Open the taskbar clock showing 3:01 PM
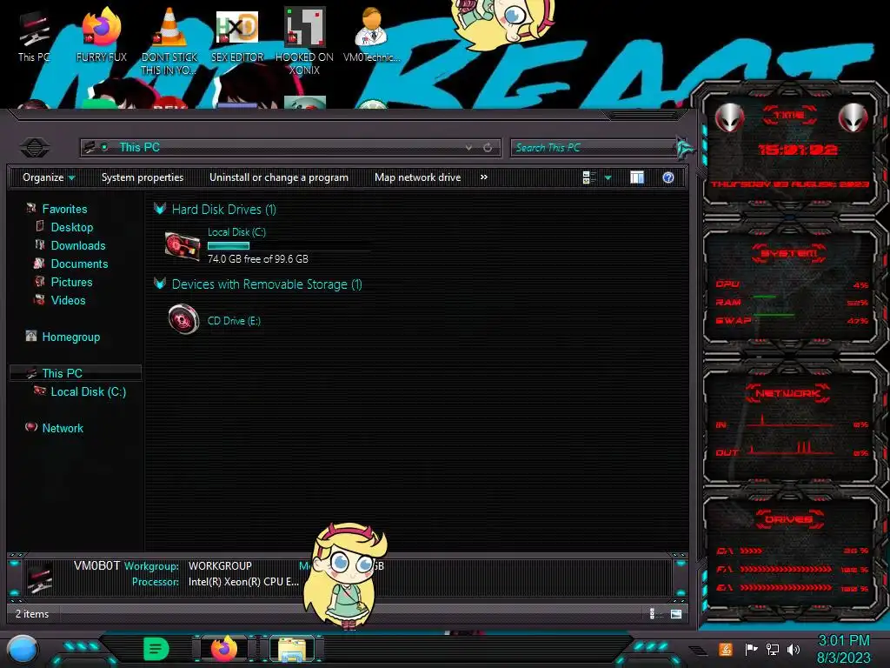This screenshot has height=668, width=890. point(843,649)
